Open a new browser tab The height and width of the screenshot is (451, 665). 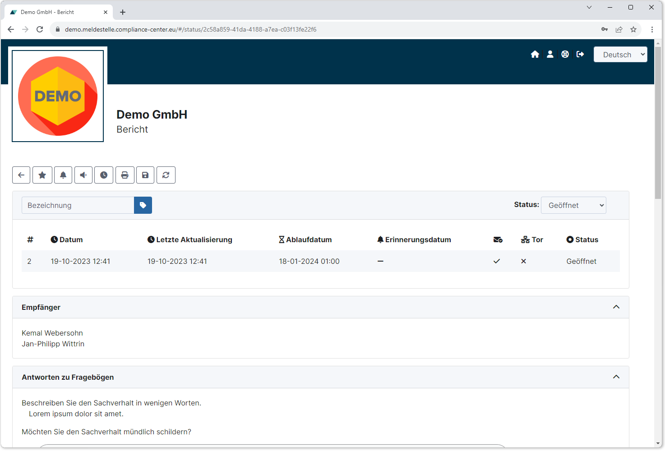point(123,12)
